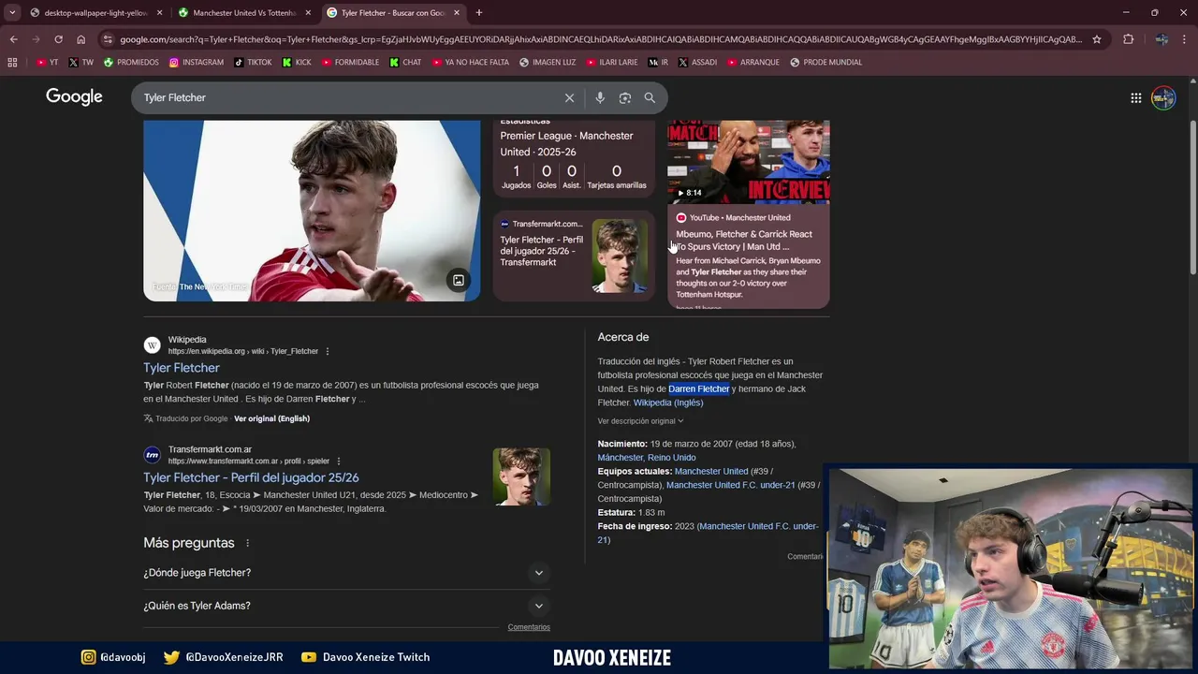Start voice search with the microphone icon
Image resolution: width=1198 pixels, height=674 pixels.
point(600,97)
